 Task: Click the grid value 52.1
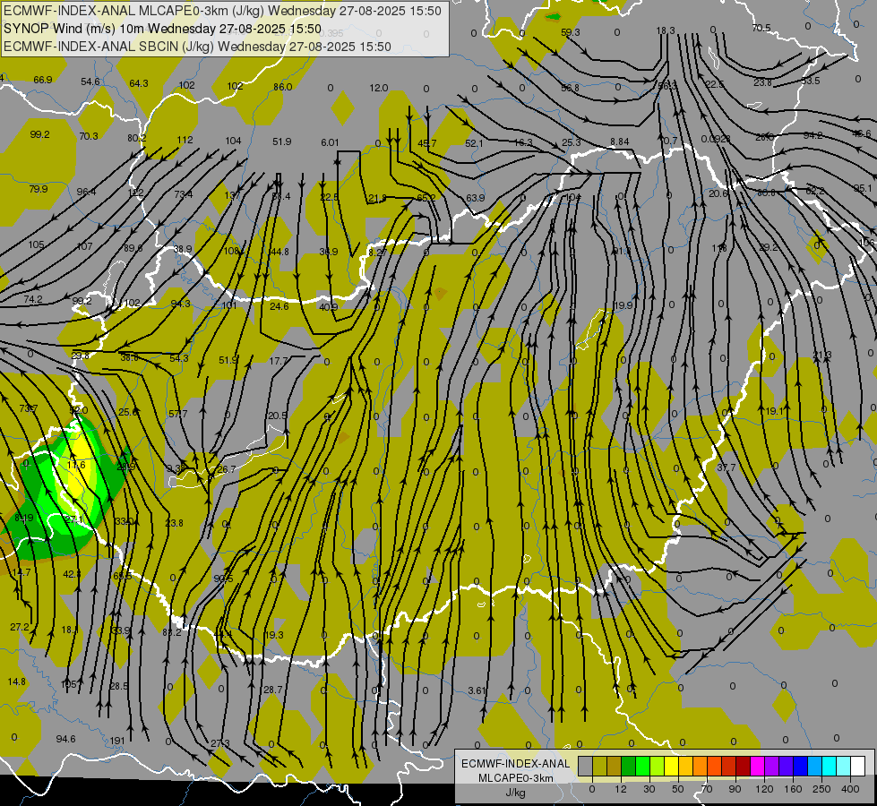coord(474,143)
